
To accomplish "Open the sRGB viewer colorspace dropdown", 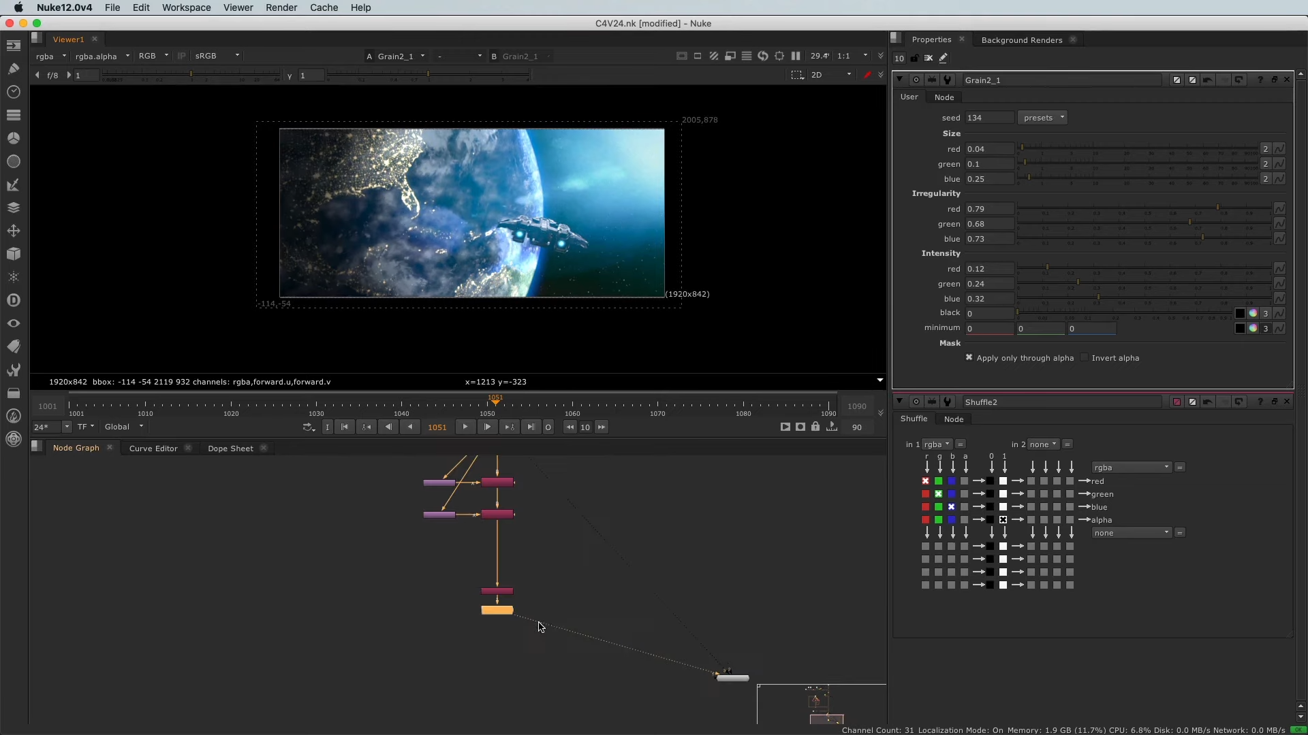I will coord(217,56).
